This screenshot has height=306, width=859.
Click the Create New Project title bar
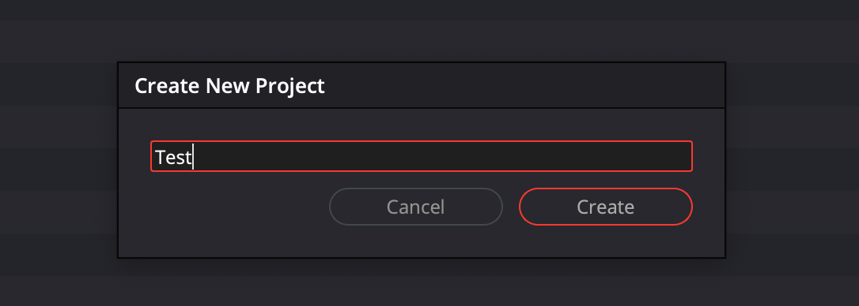[422, 86]
